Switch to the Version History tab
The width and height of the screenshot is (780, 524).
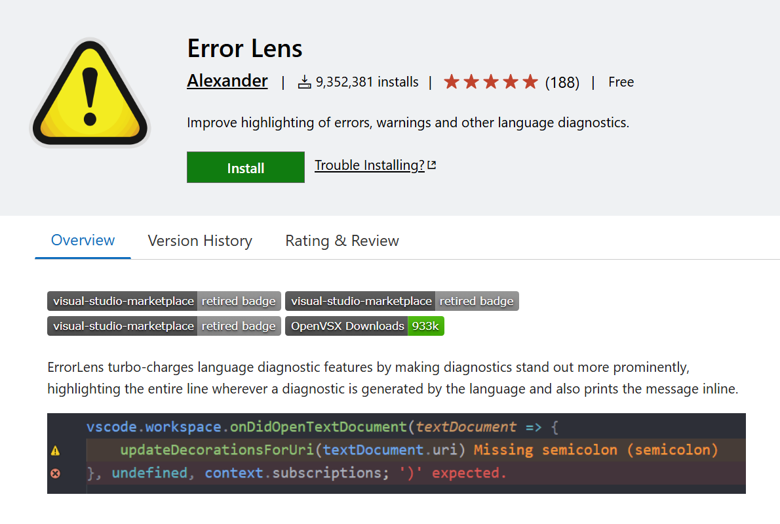[x=200, y=241]
